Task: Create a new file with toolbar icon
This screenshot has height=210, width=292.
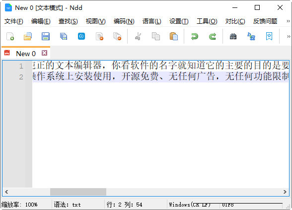Action: coord(10,36)
